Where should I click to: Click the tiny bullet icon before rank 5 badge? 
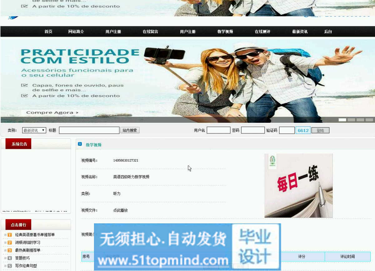5,266
